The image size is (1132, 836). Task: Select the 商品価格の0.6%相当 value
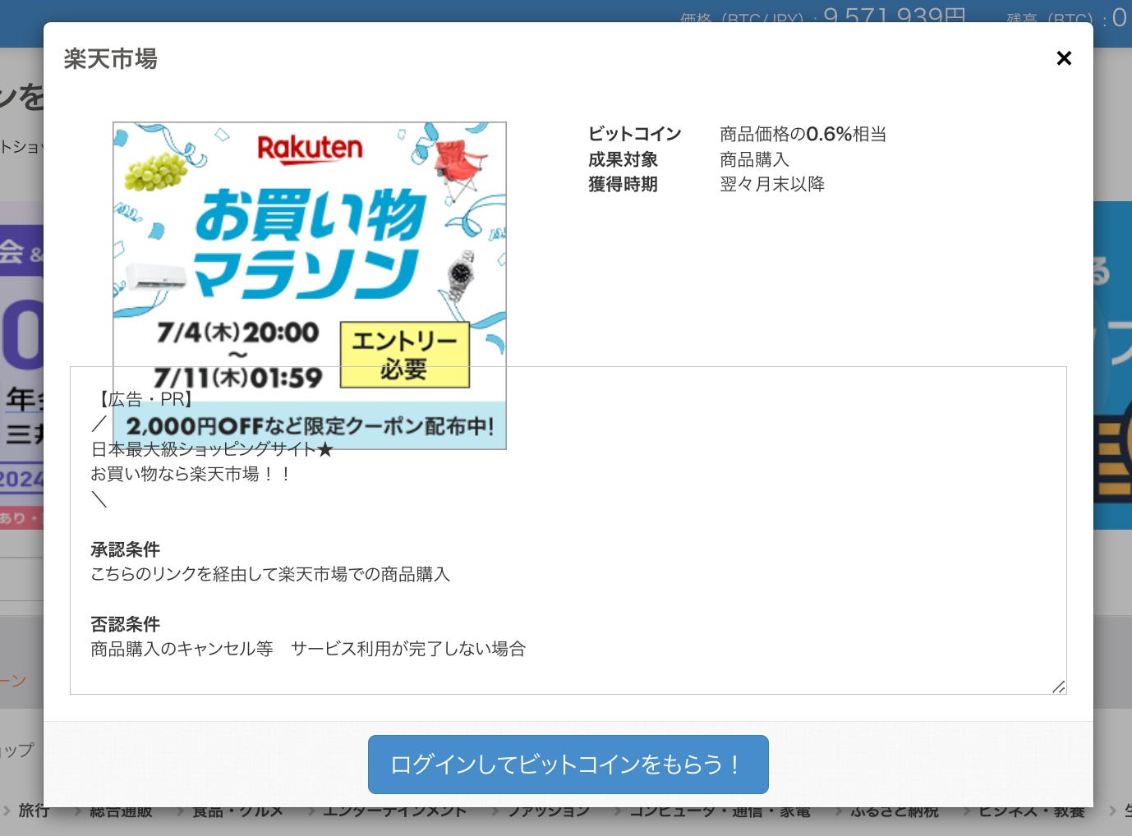(803, 134)
